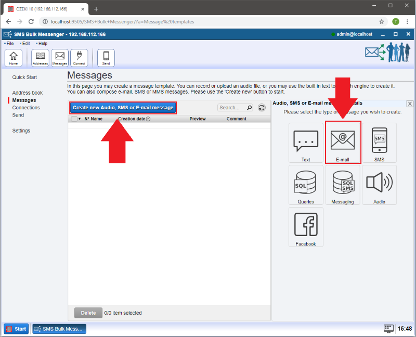Toggle the select-all checkbox in table header
Viewport: 416px width, 337px height.
click(x=74, y=119)
